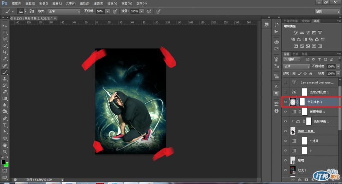Lock all with the padlock icon
Image resolution: width=342 pixels, height=184 pixels.
pyautogui.click(x=311, y=73)
